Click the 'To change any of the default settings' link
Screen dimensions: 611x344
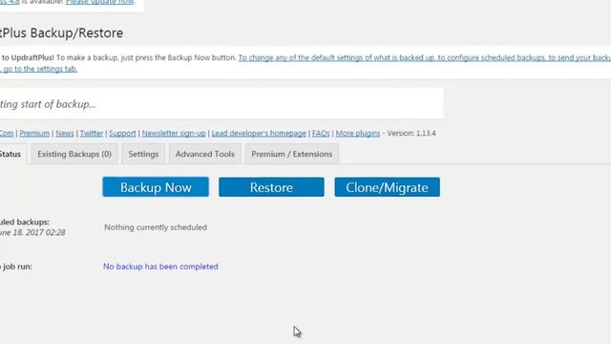425,57
